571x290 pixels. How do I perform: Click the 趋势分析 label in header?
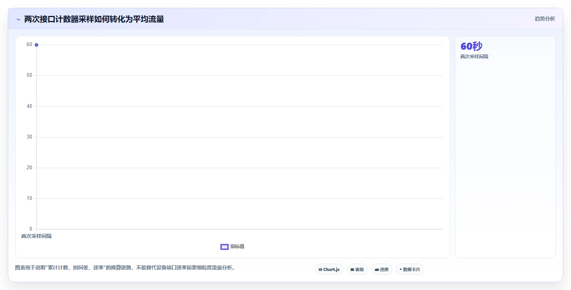point(545,19)
